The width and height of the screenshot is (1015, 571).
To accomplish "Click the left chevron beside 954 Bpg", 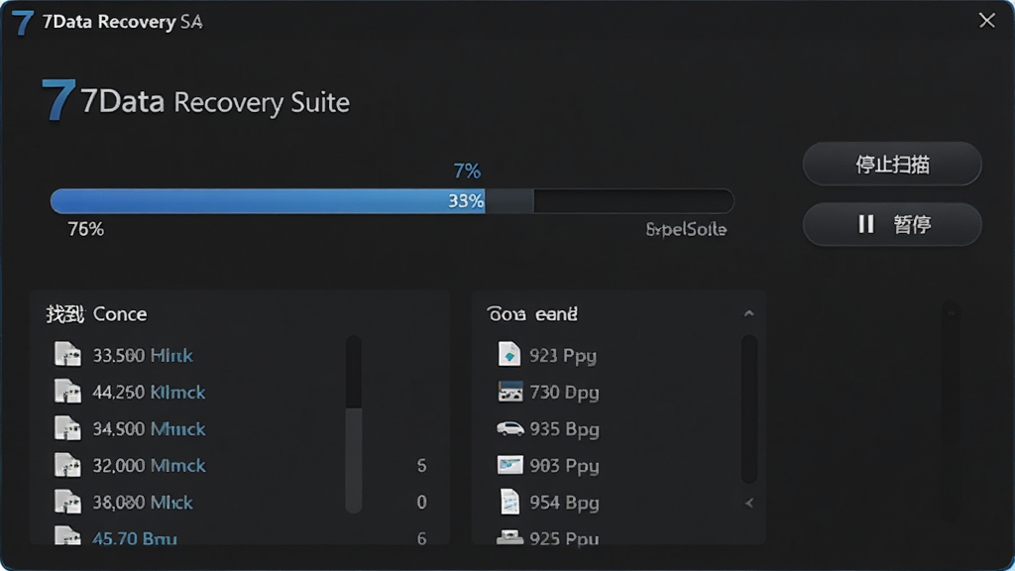I will [749, 503].
